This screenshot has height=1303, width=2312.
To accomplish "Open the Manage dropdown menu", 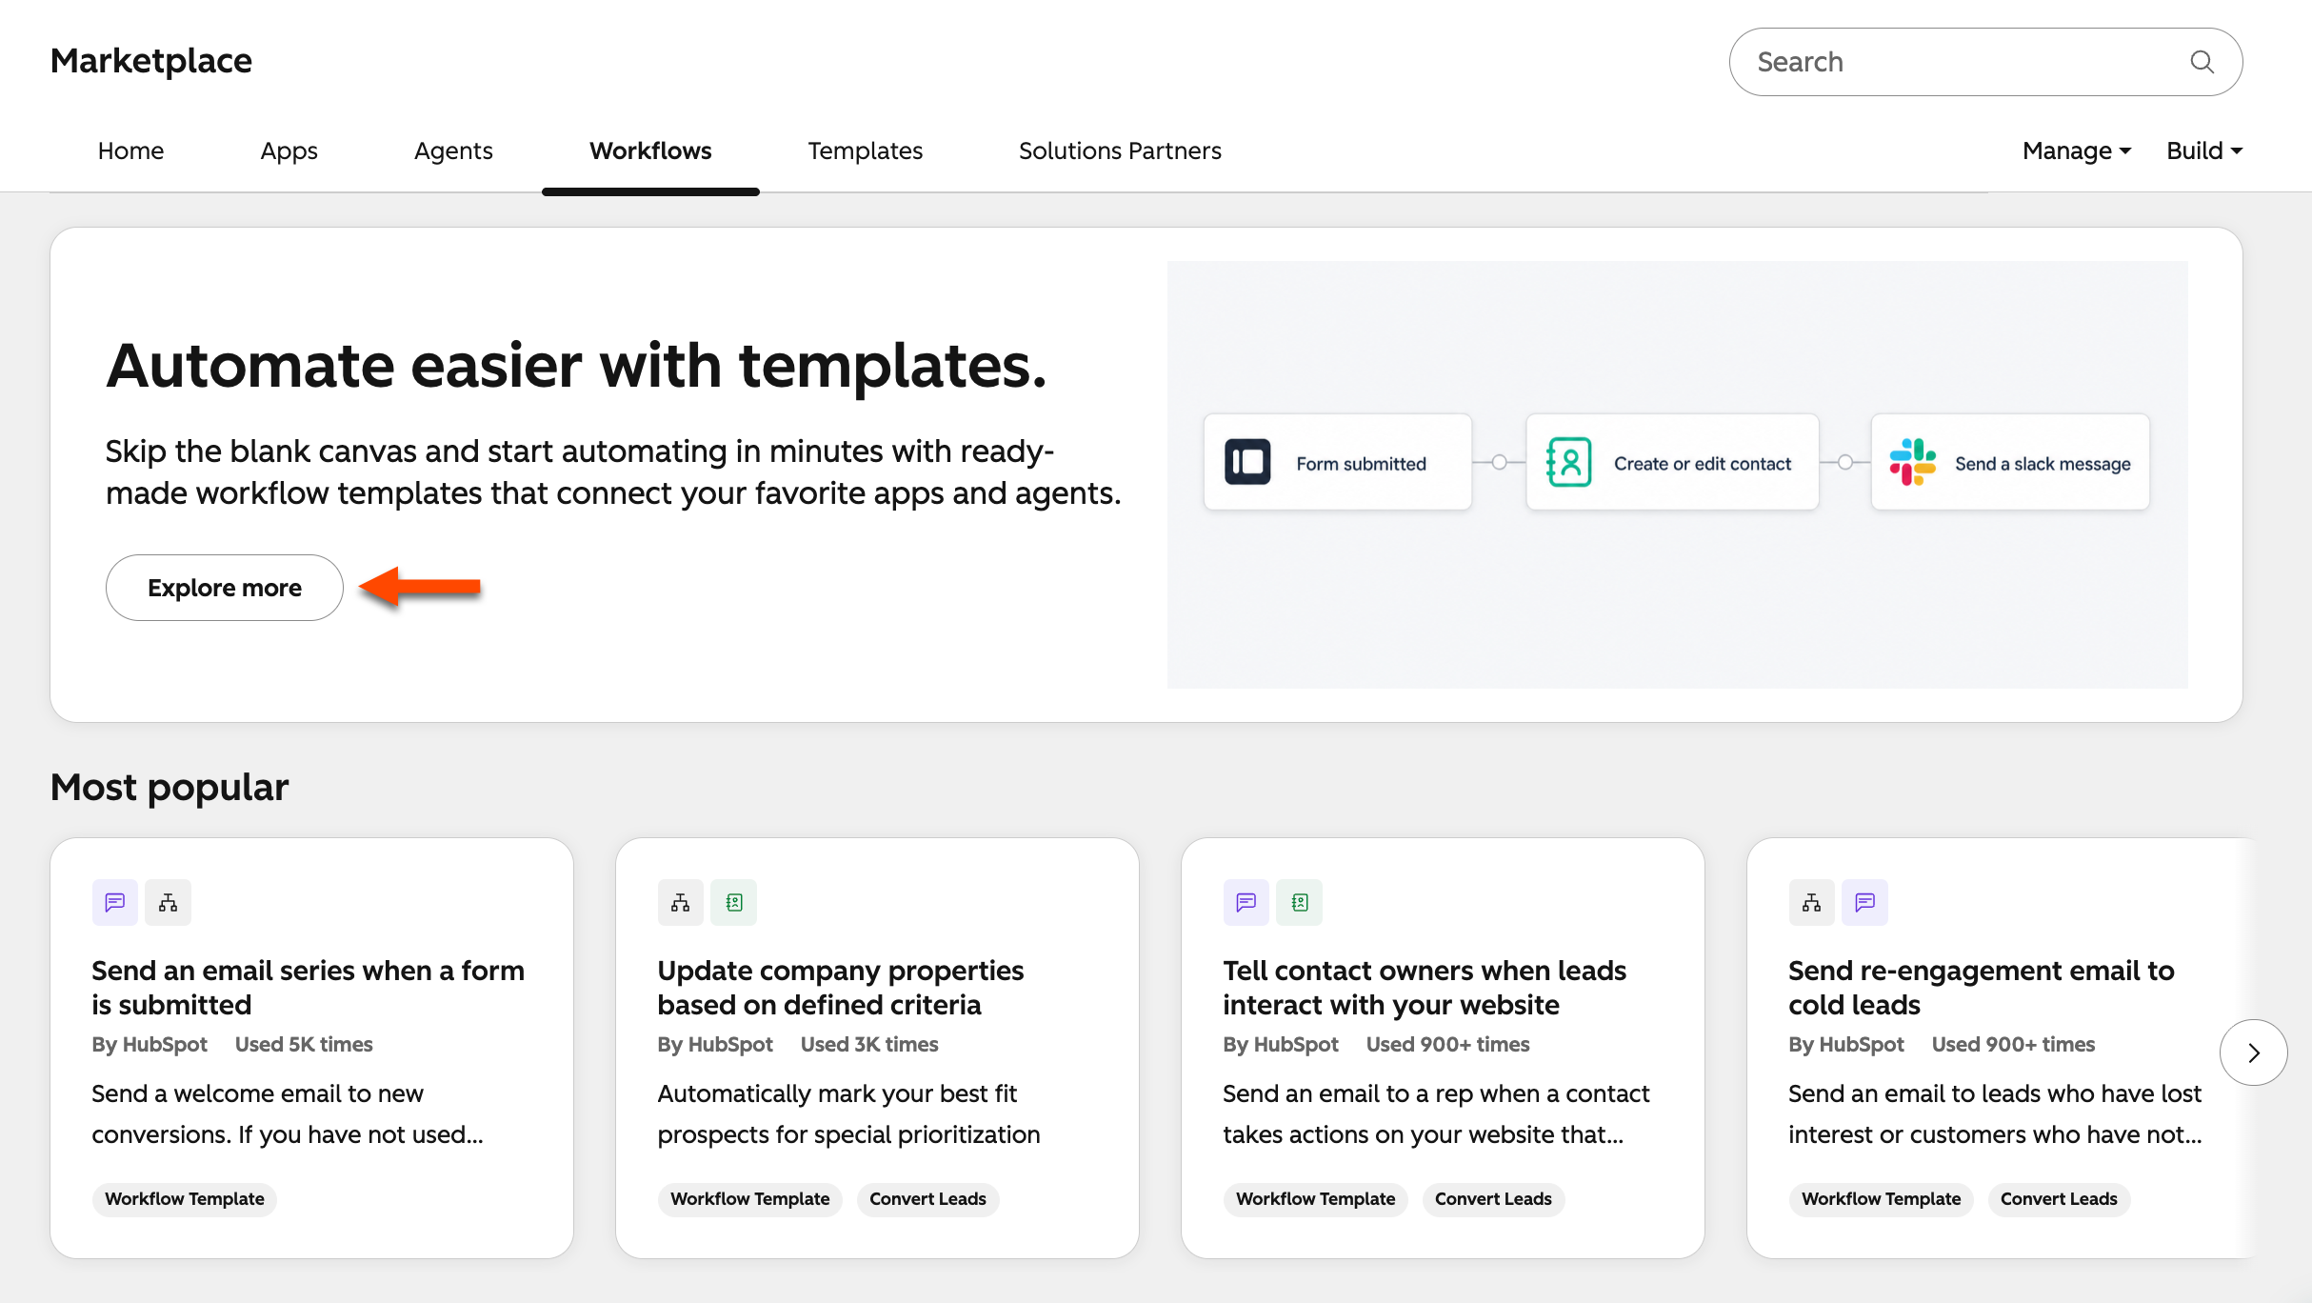I will (2077, 150).
